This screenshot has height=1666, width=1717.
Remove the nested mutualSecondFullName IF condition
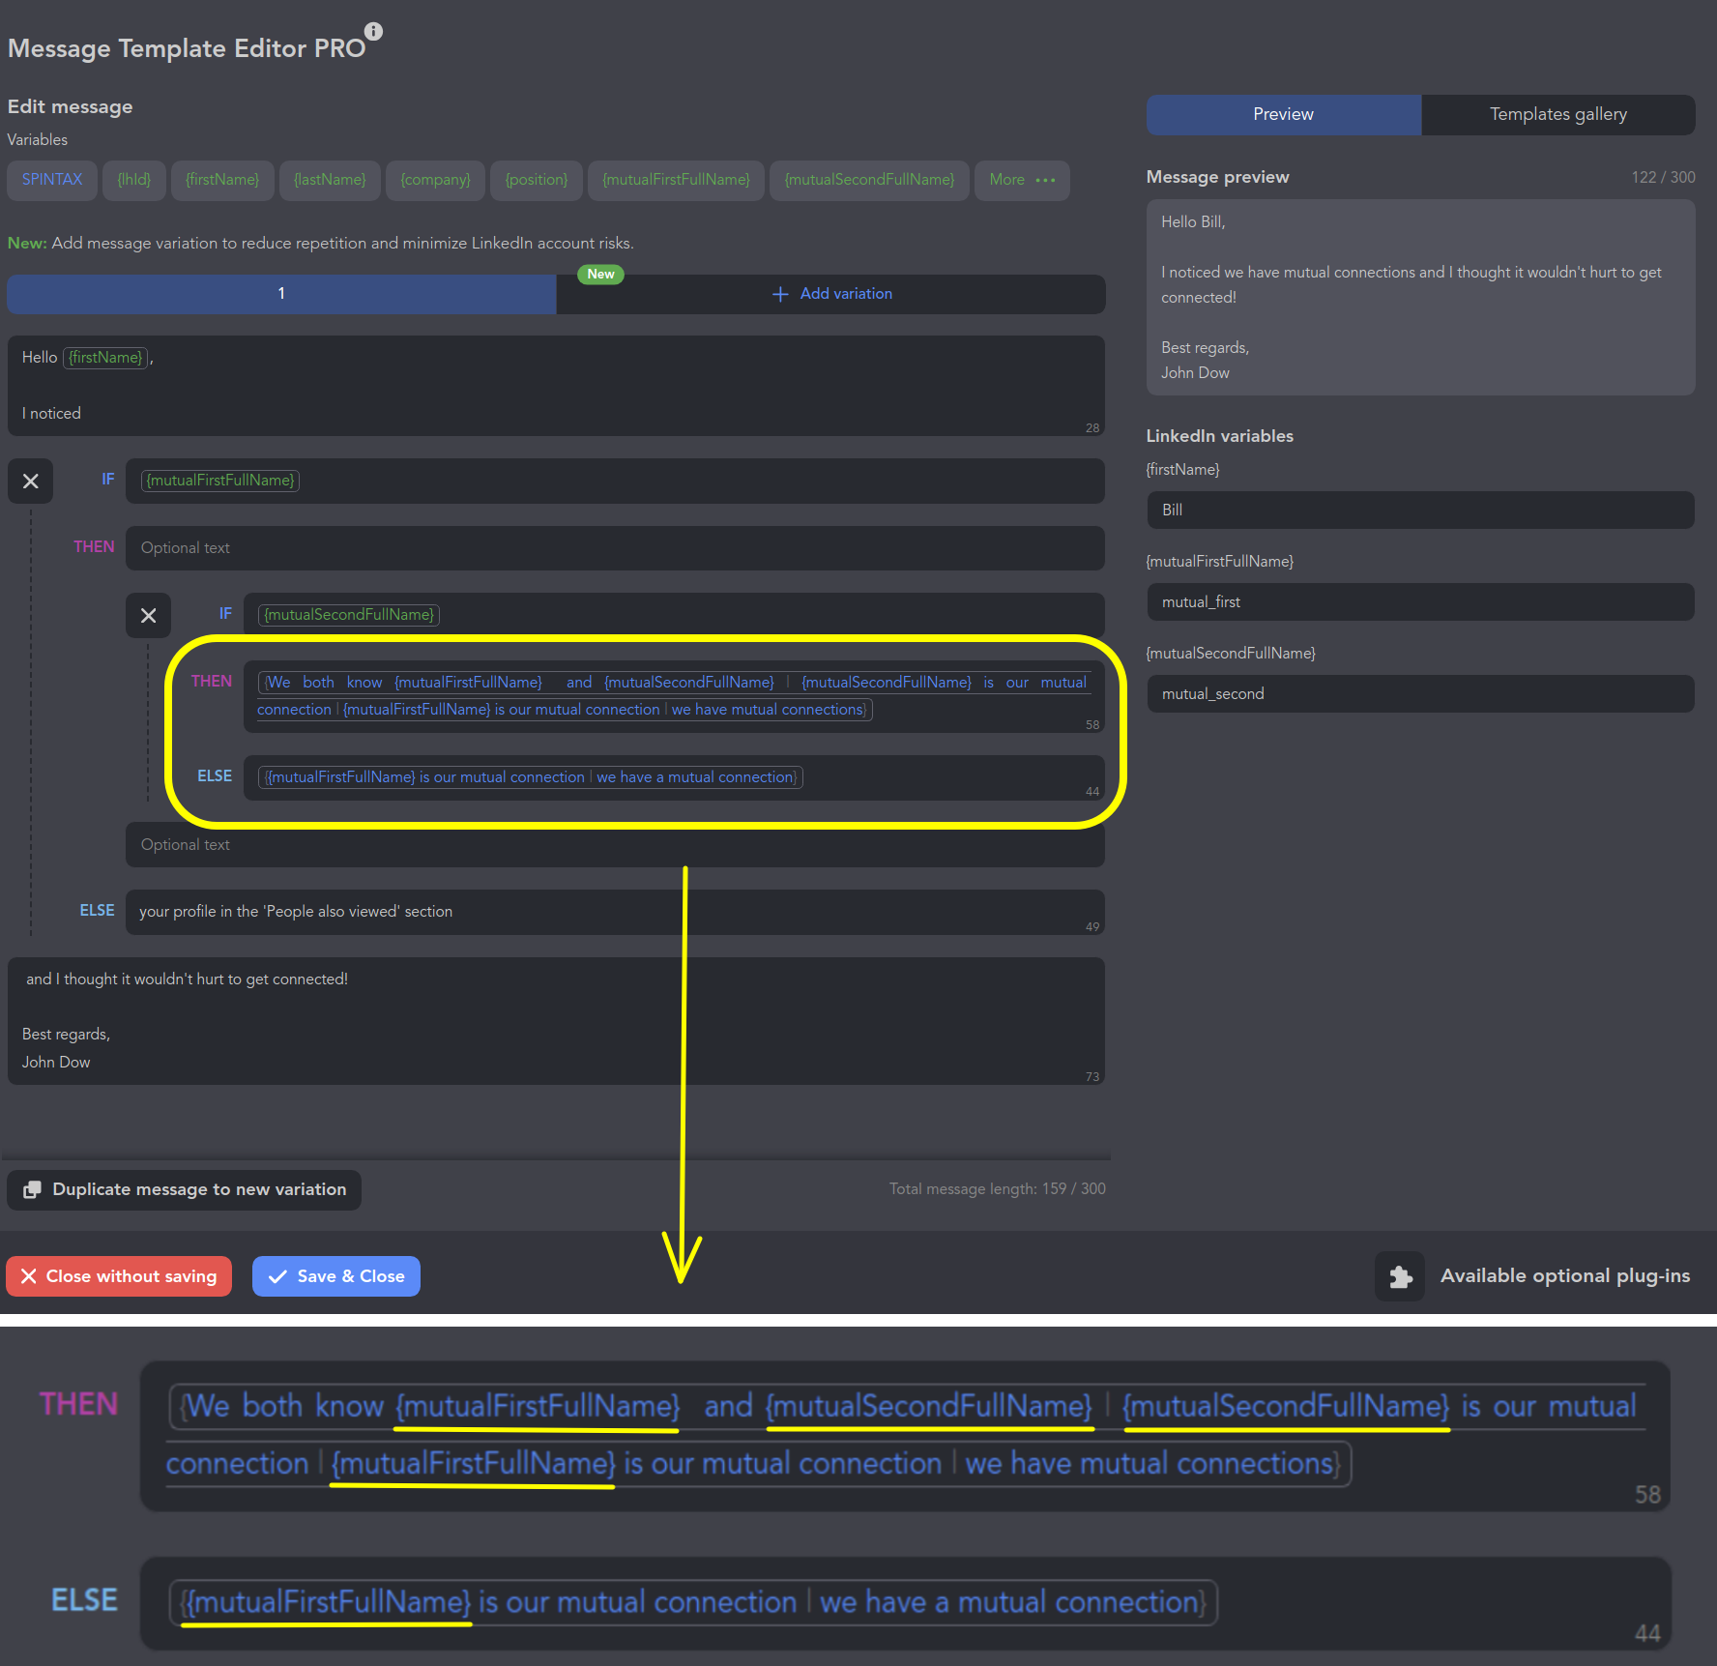(148, 615)
